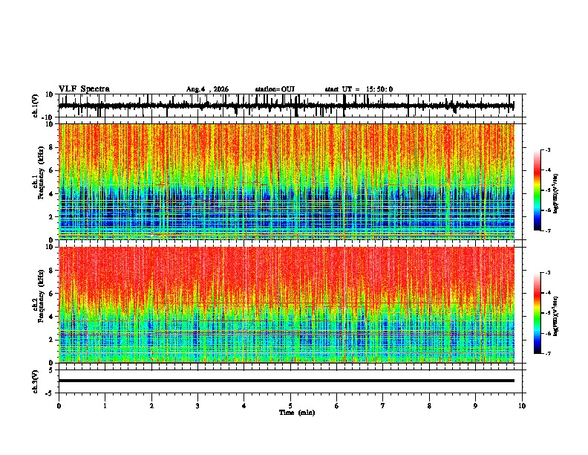The height and width of the screenshot is (455, 588).
Task: Click the 6 kHz tick label on the ch.2 spectrogram
Action: (x=51, y=294)
